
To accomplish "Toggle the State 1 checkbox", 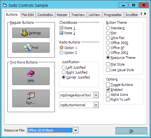I will [x=67, y=28].
